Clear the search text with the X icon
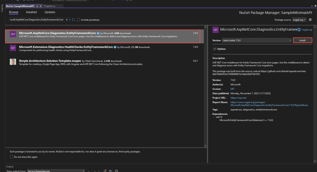 (x=67, y=19)
